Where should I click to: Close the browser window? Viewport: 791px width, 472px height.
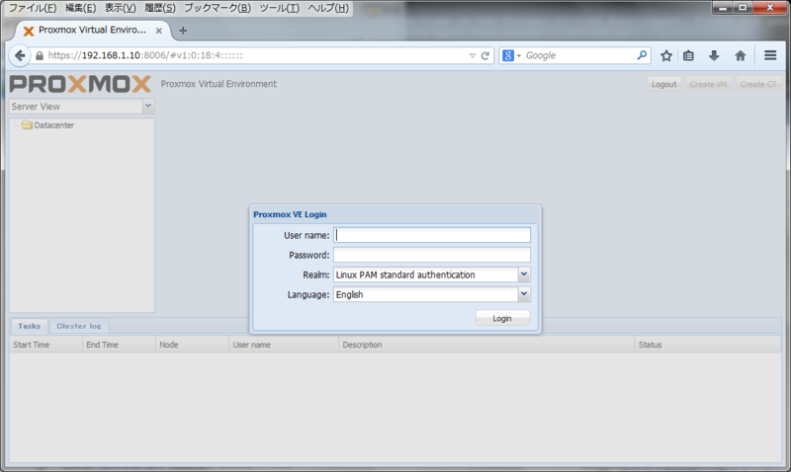(770, 8)
